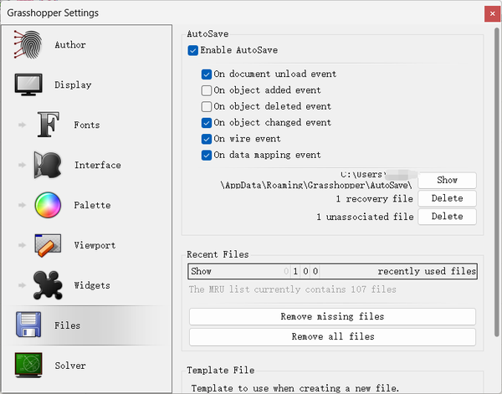502x394 pixels.
Task: Click the Palette color wheel icon
Action: pos(49,206)
